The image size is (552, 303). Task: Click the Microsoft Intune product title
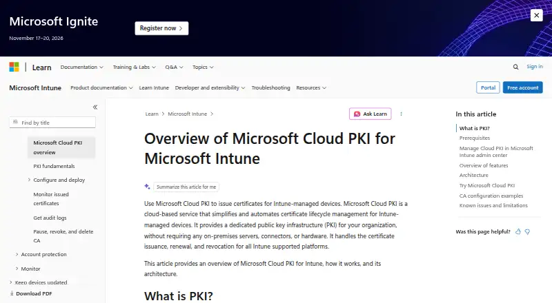click(x=35, y=88)
